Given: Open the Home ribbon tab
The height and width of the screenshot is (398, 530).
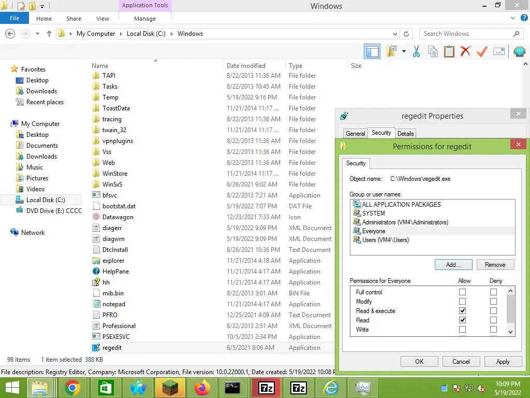Looking at the screenshot, I should click(x=44, y=19).
